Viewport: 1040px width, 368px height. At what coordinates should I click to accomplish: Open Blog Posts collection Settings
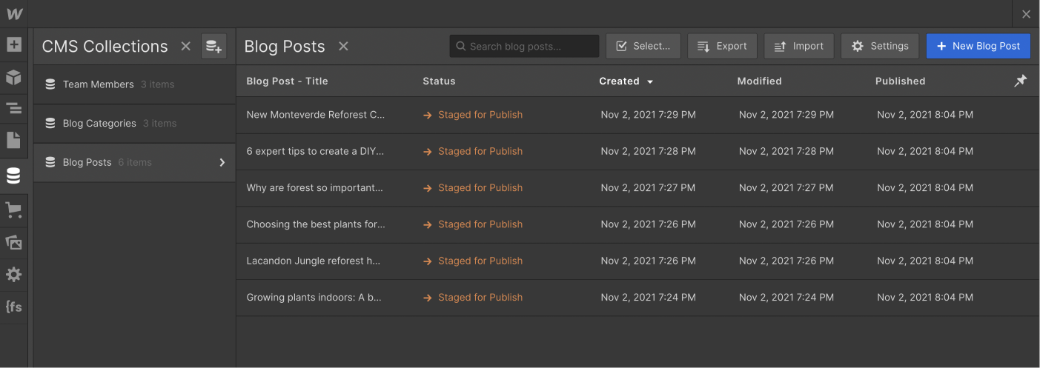[x=880, y=46]
